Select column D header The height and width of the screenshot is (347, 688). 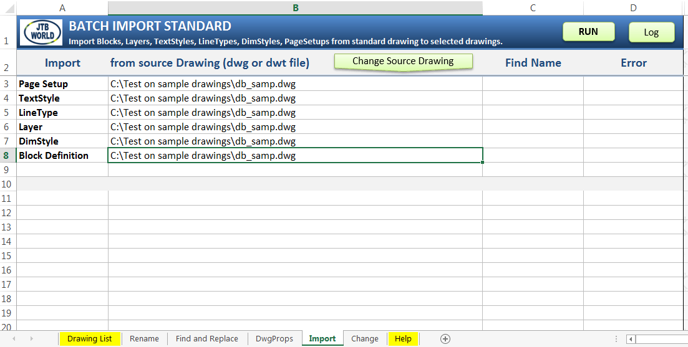(633, 8)
